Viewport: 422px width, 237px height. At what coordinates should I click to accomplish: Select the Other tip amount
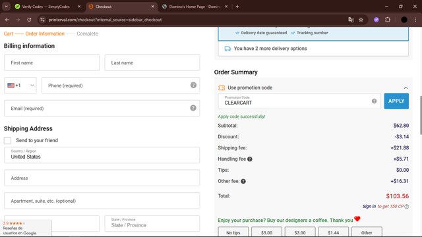(x=367, y=232)
